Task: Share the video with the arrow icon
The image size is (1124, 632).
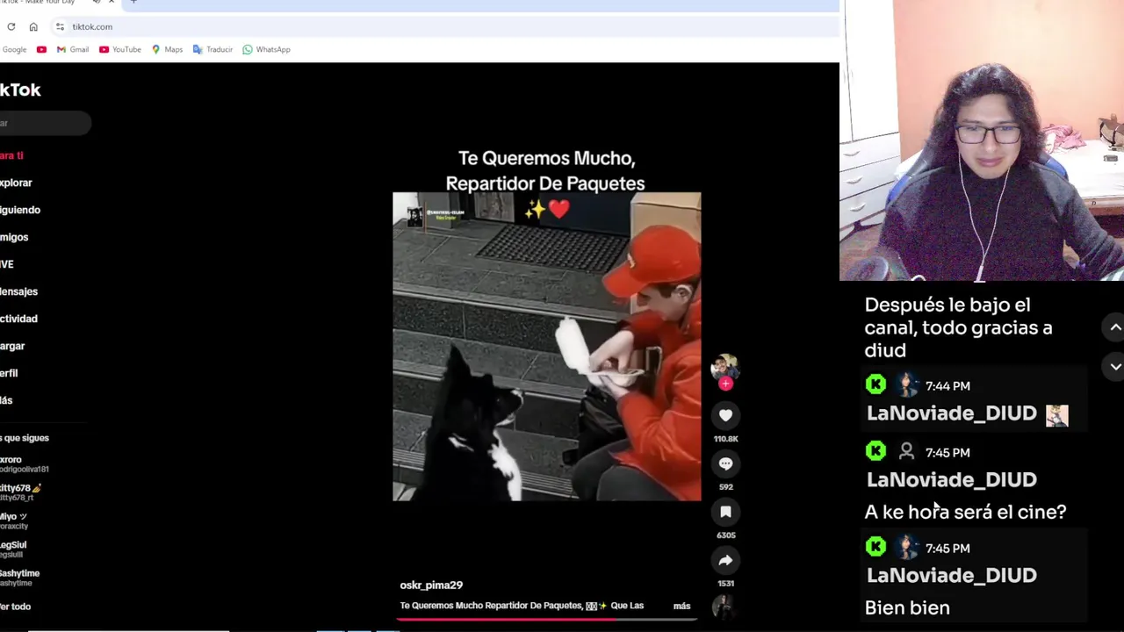Action: coord(725,560)
